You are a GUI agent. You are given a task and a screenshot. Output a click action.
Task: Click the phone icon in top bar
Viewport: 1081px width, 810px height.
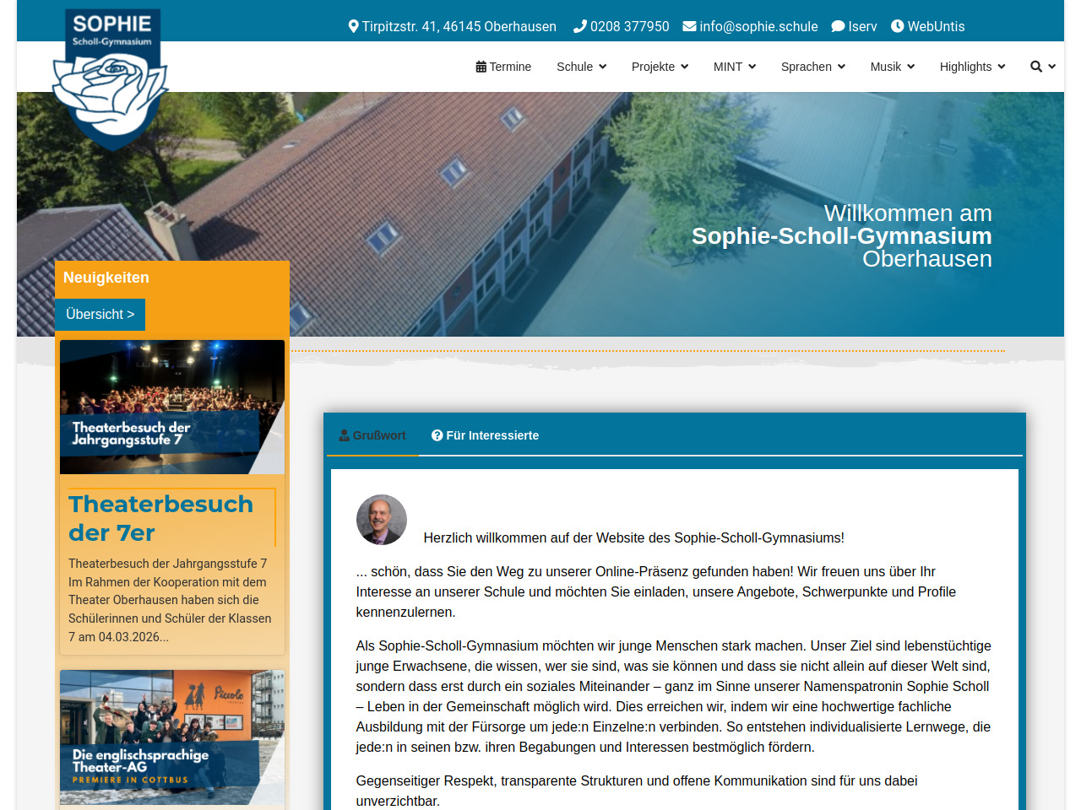[579, 26]
